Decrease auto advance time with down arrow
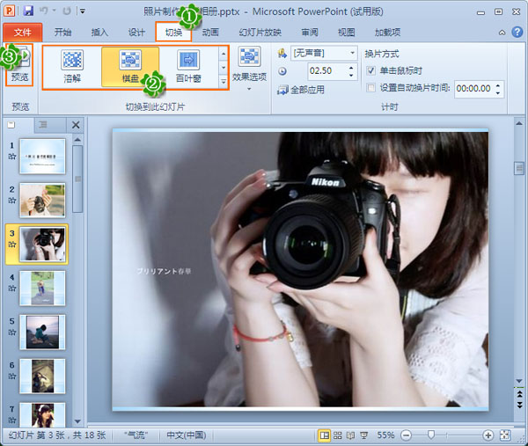This screenshot has height=446, width=528. coord(498,92)
